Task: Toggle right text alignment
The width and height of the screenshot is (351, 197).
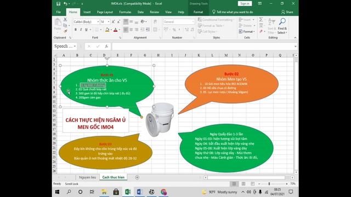Action: (x=137, y=30)
